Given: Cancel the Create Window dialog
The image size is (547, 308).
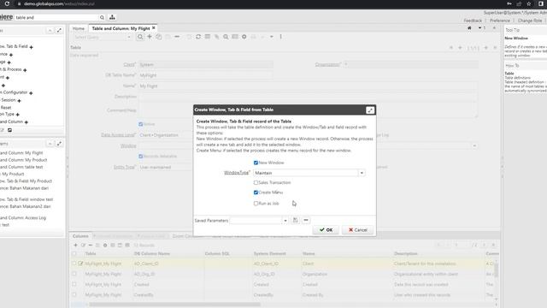Looking at the screenshot, I should (x=357, y=230).
